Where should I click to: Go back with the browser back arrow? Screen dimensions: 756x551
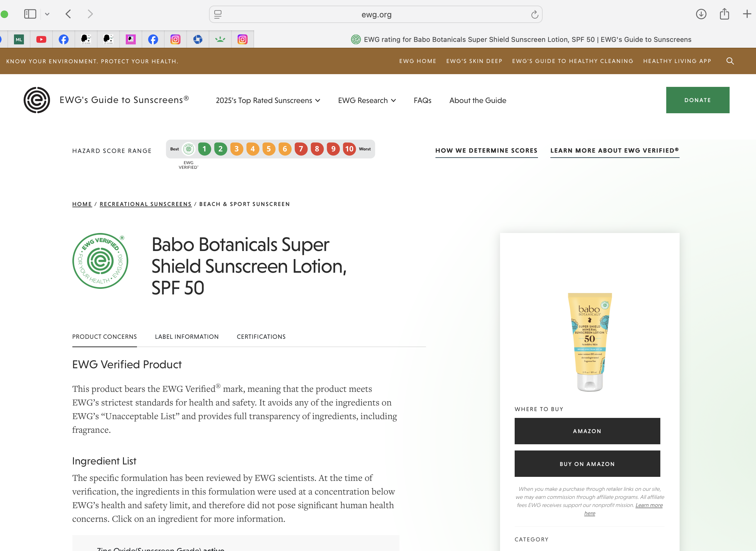pos(68,14)
